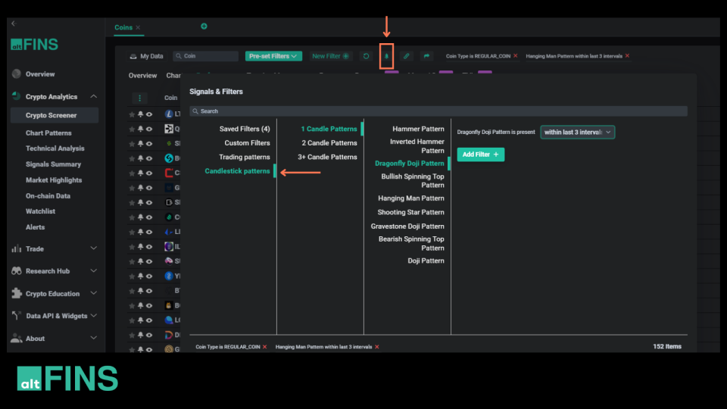Toggle the eye icon on first coin row
727x409 pixels.
click(149, 114)
